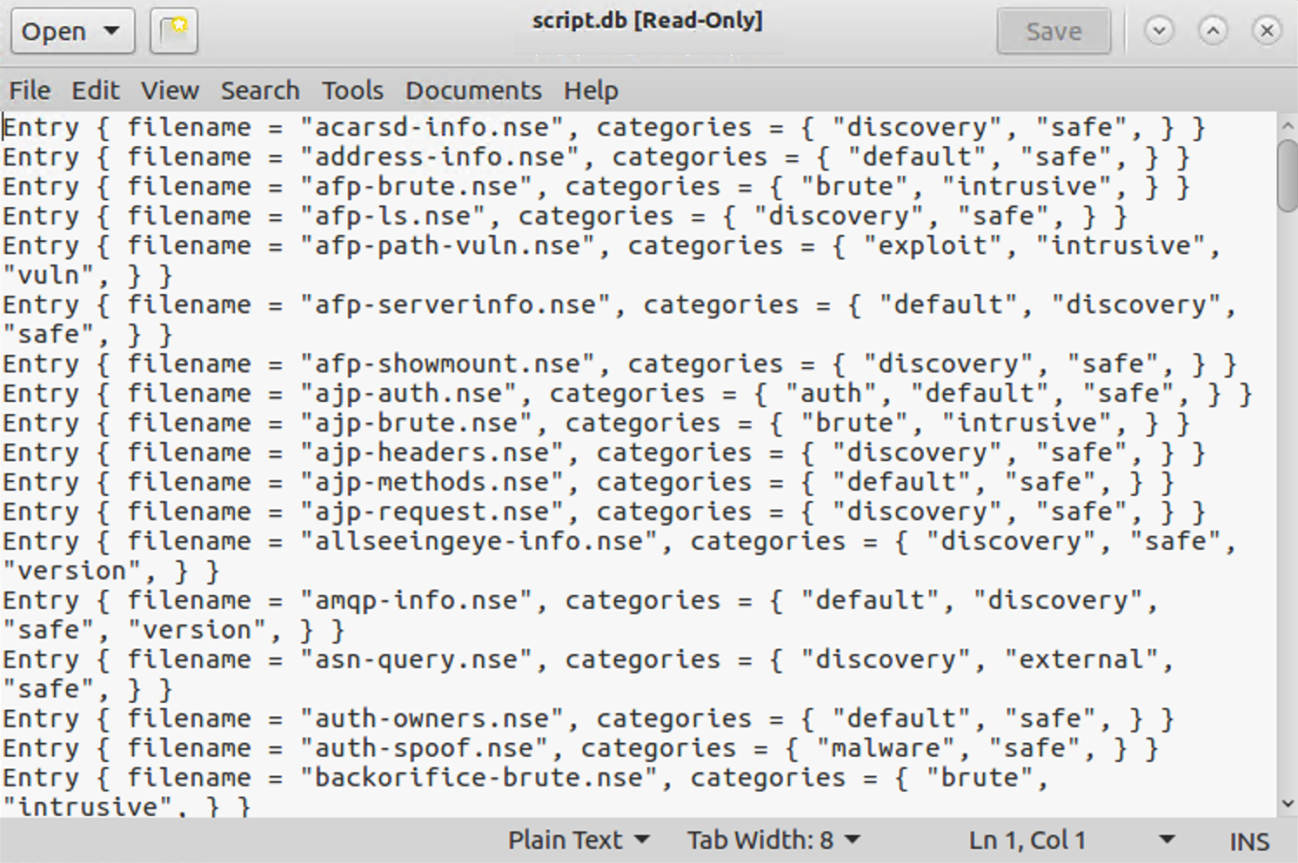Click the scrollbar down arrow

pos(1287,805)
